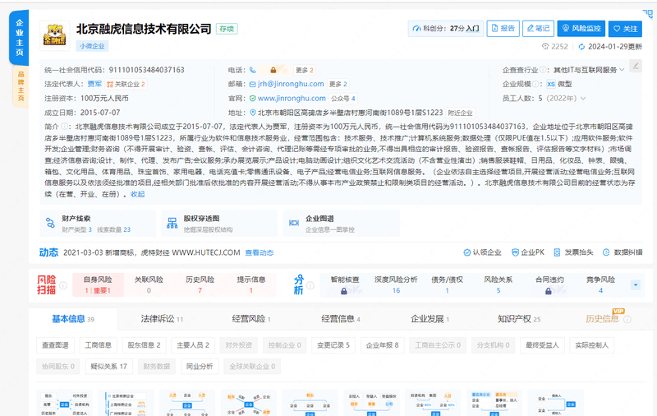Open 风险关系 5 analysis
Viewport: 657px width, 416px height.
click(498, 284)
